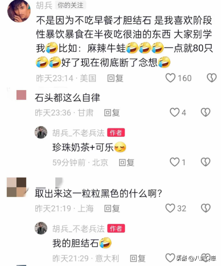Reply to 胡兵's comment from 美国
The image size is (221, 266).
[115, 78]
